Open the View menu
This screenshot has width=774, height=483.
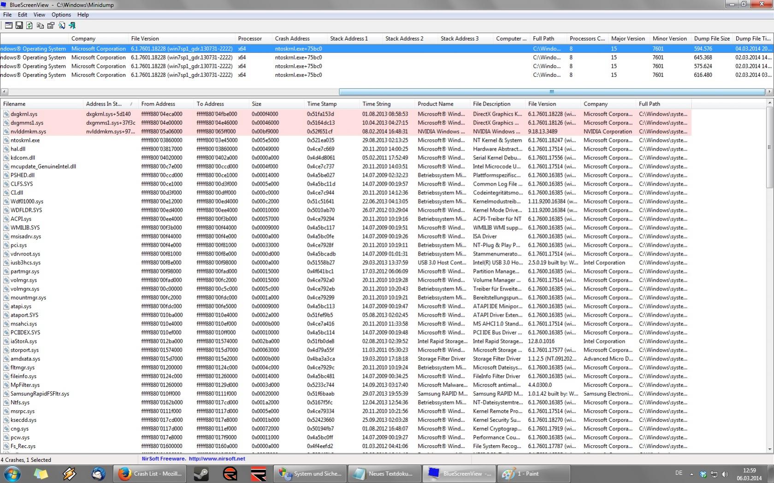coord(39,15)
